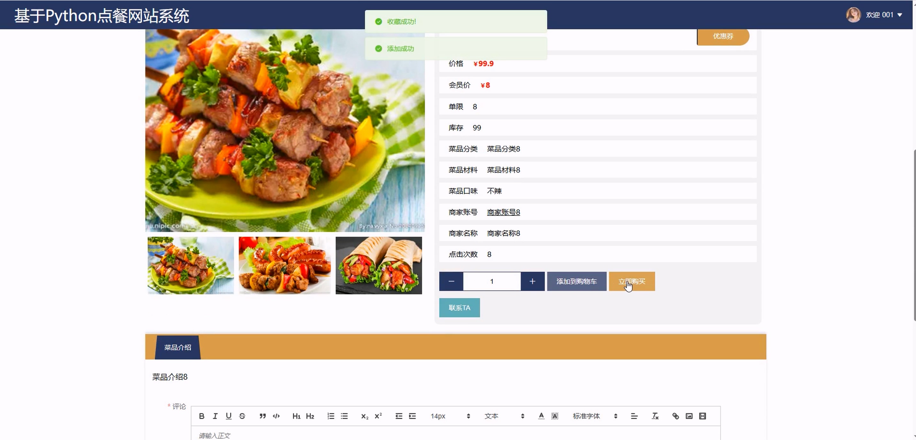Image resolution: width=916 pixels, height=440 pixels.
Task: Select the wrap sandwich thumbnail image
Action: pos(379,265)
